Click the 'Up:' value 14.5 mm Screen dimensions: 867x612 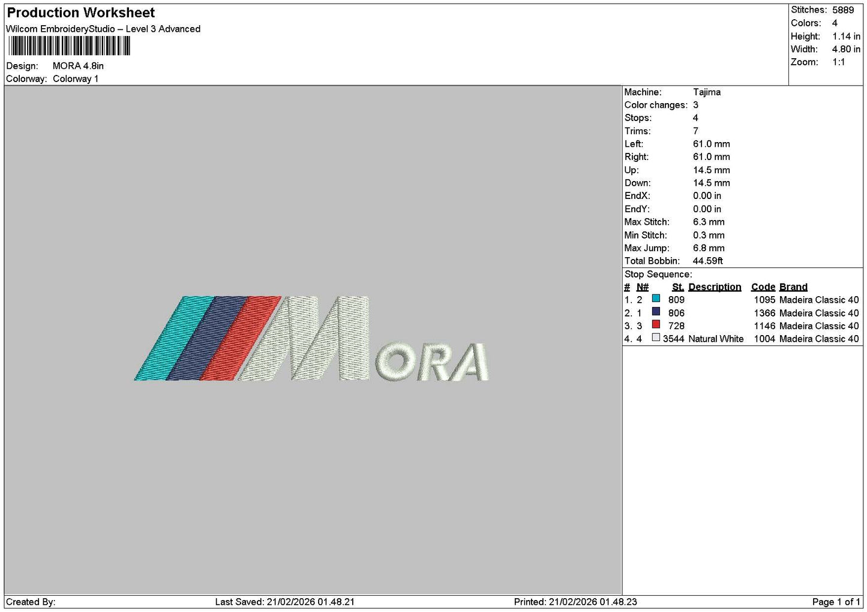(712, 170)
